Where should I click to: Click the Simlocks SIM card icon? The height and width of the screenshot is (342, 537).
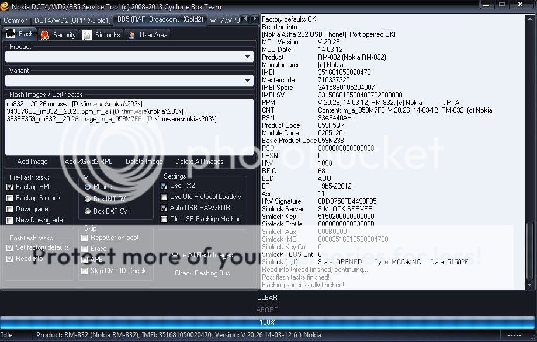pos(86,35)
